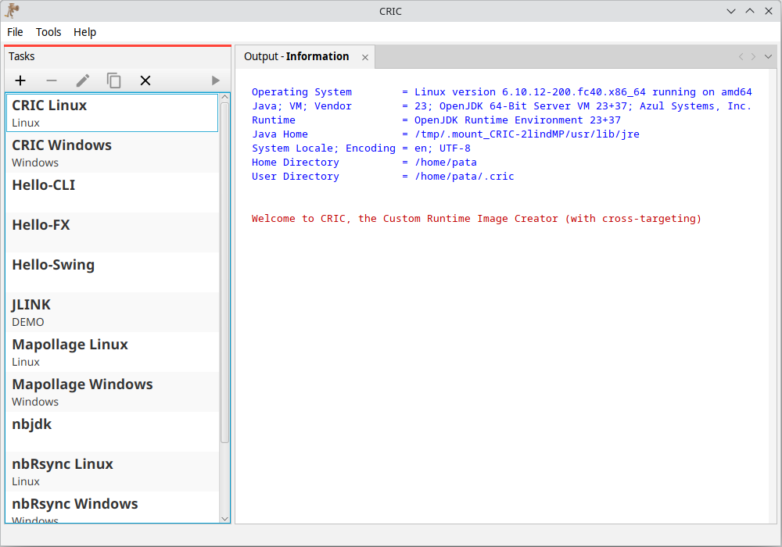Click the CRIC application icon in the titlebar
782x547 pixels.
pyautogui.click(x=11, y=10)
